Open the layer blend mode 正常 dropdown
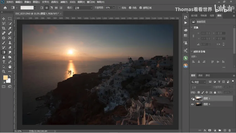236x133 pixels. 201,87
